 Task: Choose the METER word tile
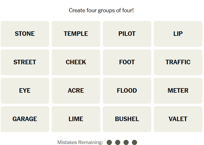click(x=178, y=91)
